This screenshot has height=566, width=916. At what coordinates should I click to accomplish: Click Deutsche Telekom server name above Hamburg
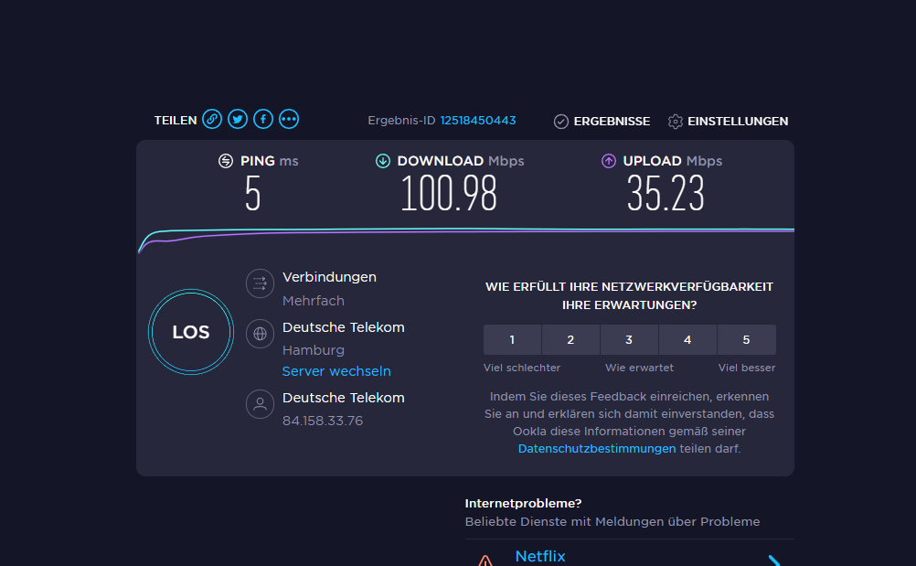pyautogui.click(x=344, y=327)
